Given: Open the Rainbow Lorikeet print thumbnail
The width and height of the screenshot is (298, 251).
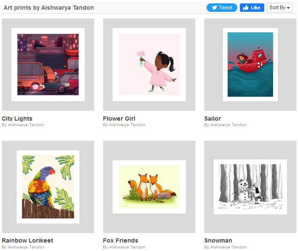Looking at the screenshot, I should pos(48,187).
